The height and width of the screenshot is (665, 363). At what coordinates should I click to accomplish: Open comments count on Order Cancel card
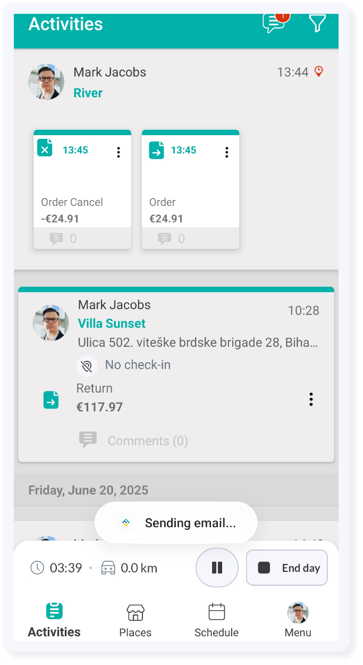click(64, 239)
